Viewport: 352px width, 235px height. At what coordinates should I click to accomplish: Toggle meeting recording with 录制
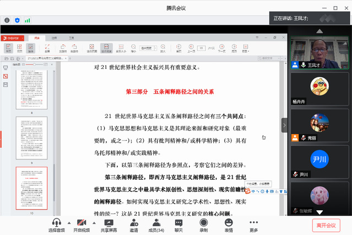pyautogui.click(x=203, y=222)
